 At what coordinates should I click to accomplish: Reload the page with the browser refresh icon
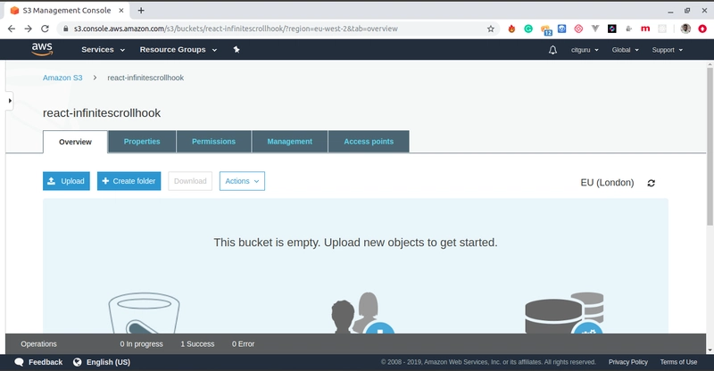[45, 29]
